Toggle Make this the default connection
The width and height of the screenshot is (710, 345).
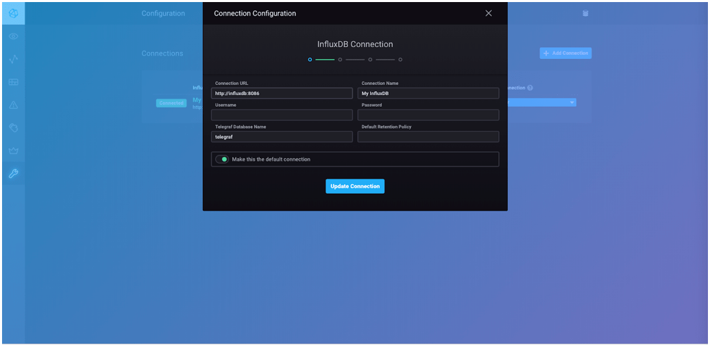[222, 159]
